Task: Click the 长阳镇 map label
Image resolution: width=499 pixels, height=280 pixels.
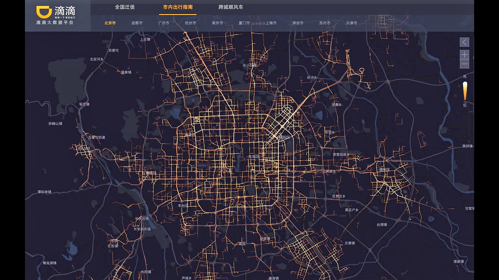Action: coord(145,272)
